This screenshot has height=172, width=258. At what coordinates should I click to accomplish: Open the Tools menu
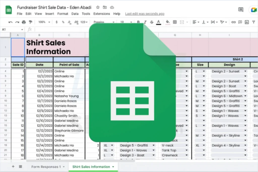pos(86,14)
